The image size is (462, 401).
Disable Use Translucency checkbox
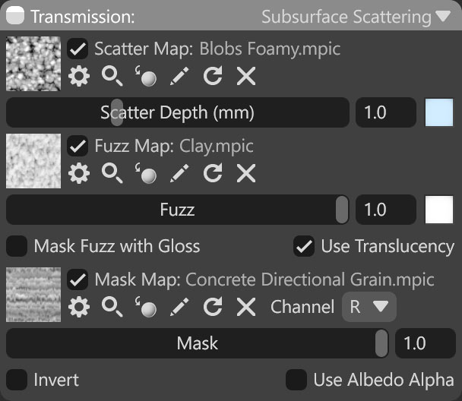point(304,246)
